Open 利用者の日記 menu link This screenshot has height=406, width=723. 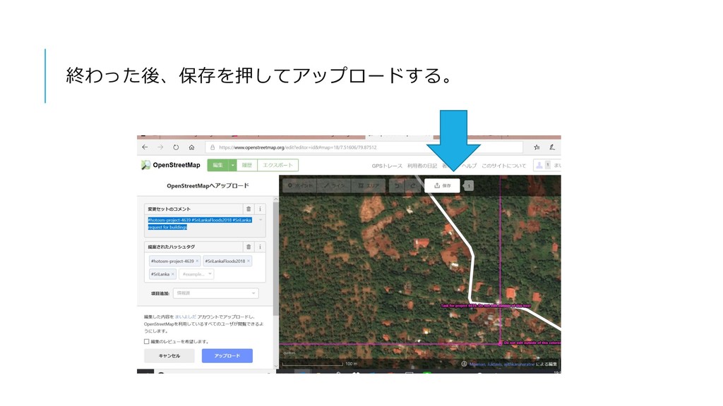[x=422, y=166]
